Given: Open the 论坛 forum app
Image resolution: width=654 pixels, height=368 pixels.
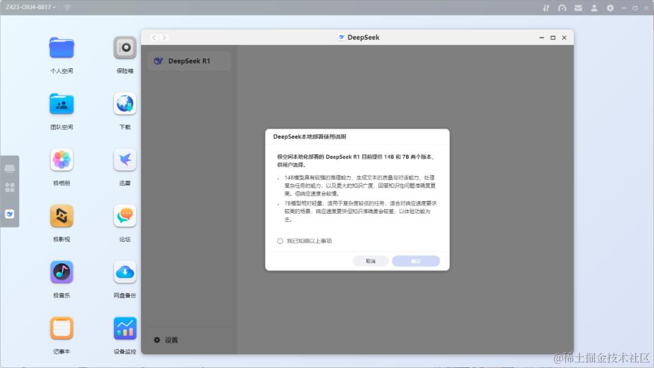Looking at the screenshot, I should click(124, 216).
